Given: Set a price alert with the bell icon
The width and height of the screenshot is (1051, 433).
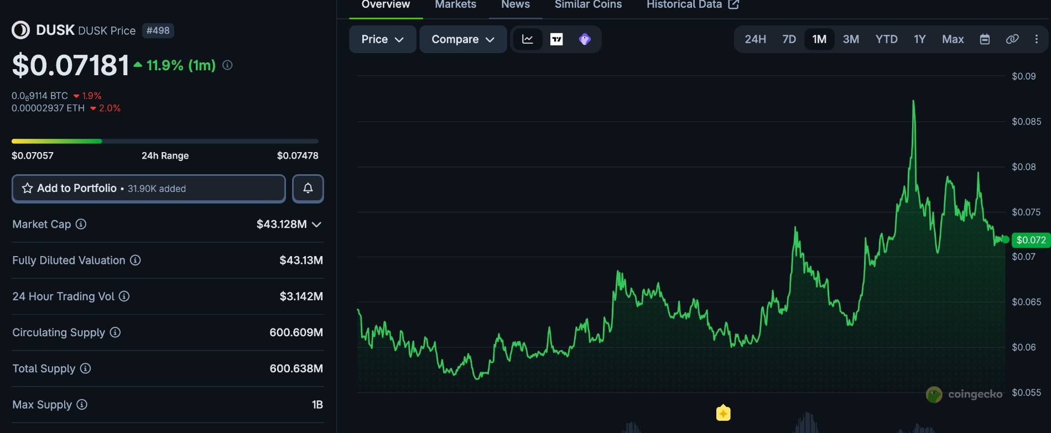Looking at the screenshot, I should point(308,189).
